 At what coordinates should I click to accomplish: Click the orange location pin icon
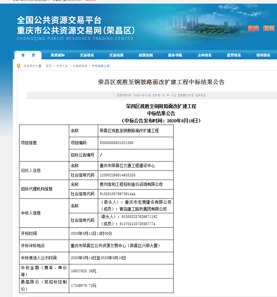point(18,66)
